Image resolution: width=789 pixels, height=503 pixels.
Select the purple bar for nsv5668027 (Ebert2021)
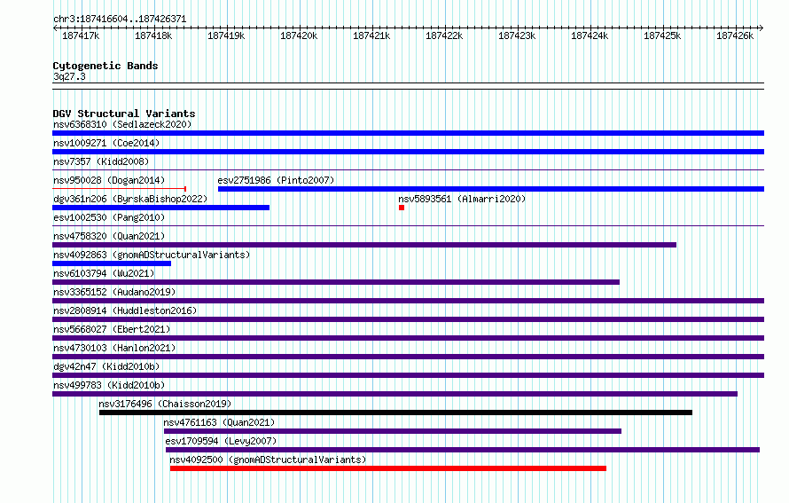point(408,338)
